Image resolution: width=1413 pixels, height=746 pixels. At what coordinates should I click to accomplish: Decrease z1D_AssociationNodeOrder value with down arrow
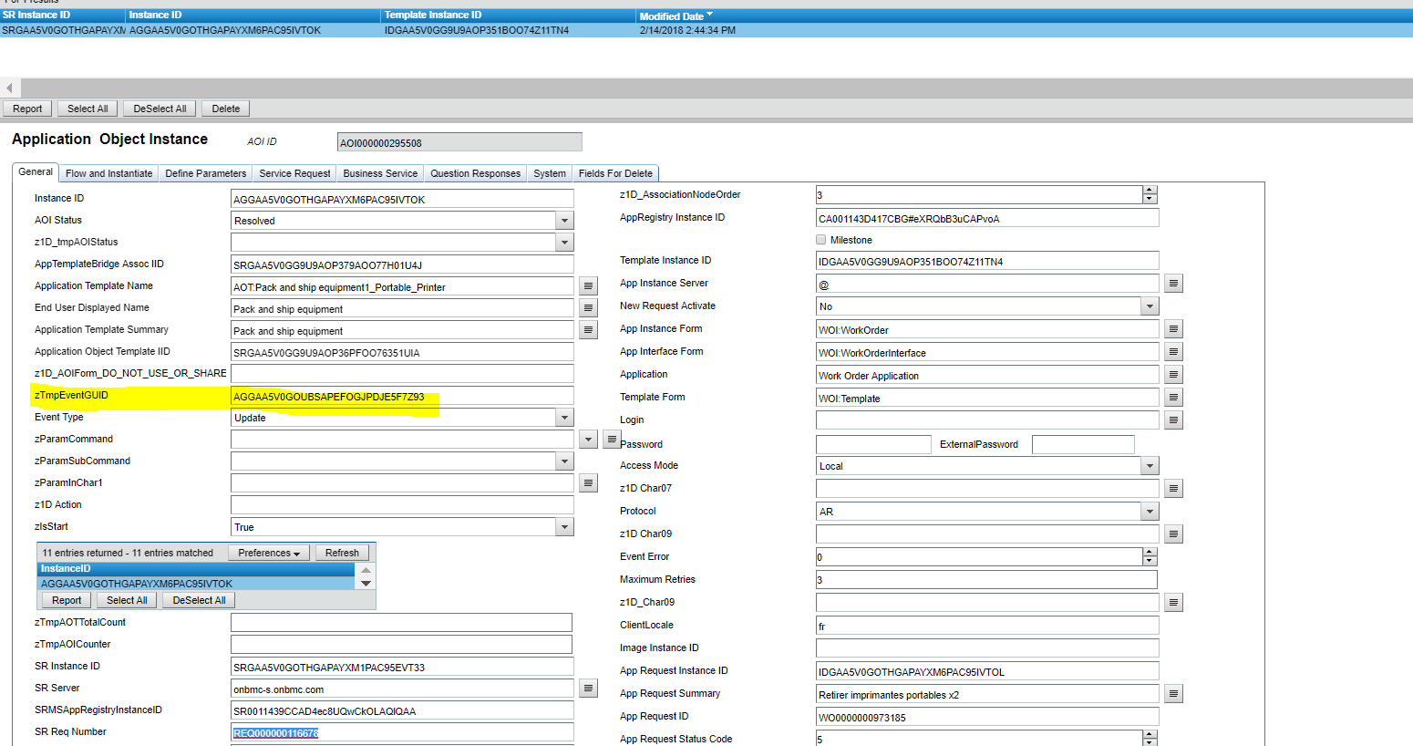[1150, 199]
